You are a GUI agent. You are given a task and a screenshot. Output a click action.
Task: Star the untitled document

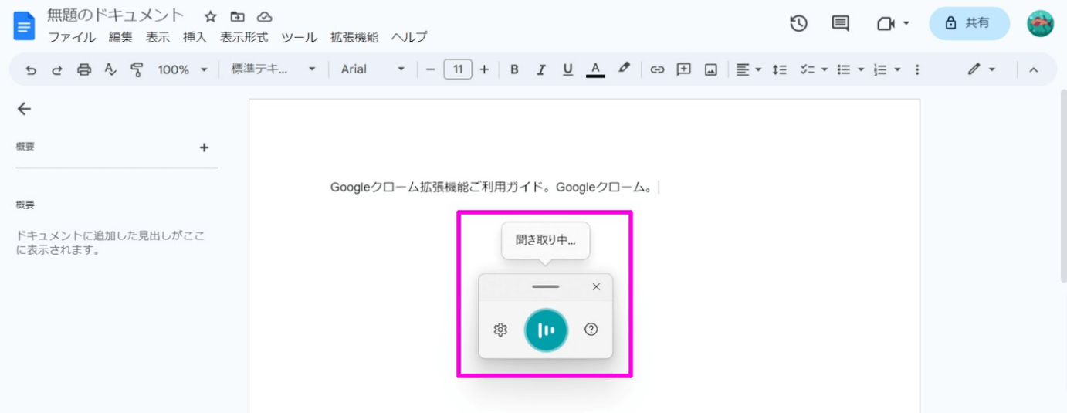[210, 17]
